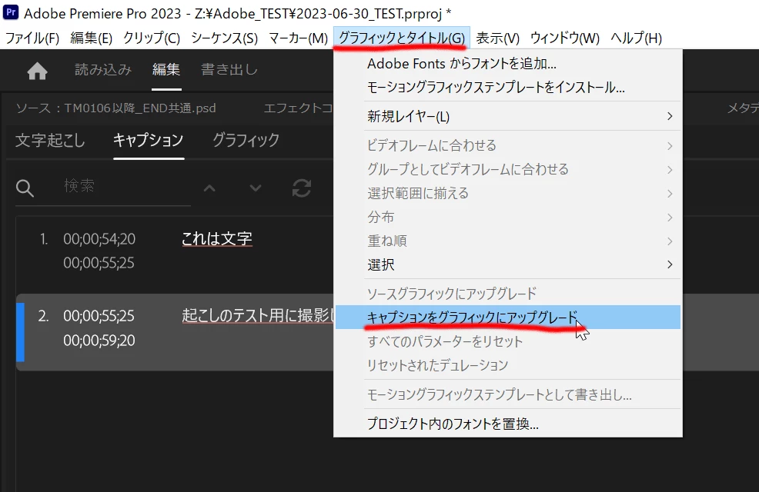Click caption 2 in-point 00;00;55;25
Screen dimensions: 759x492
(99, 316)
